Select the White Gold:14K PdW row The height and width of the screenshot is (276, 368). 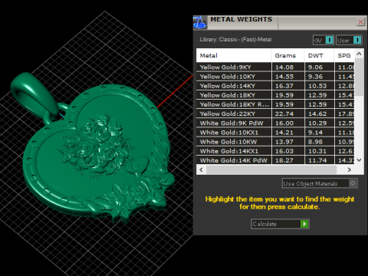(x=275, y=160)
